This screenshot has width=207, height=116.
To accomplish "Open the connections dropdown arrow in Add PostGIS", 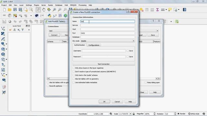I will [158, 31].
